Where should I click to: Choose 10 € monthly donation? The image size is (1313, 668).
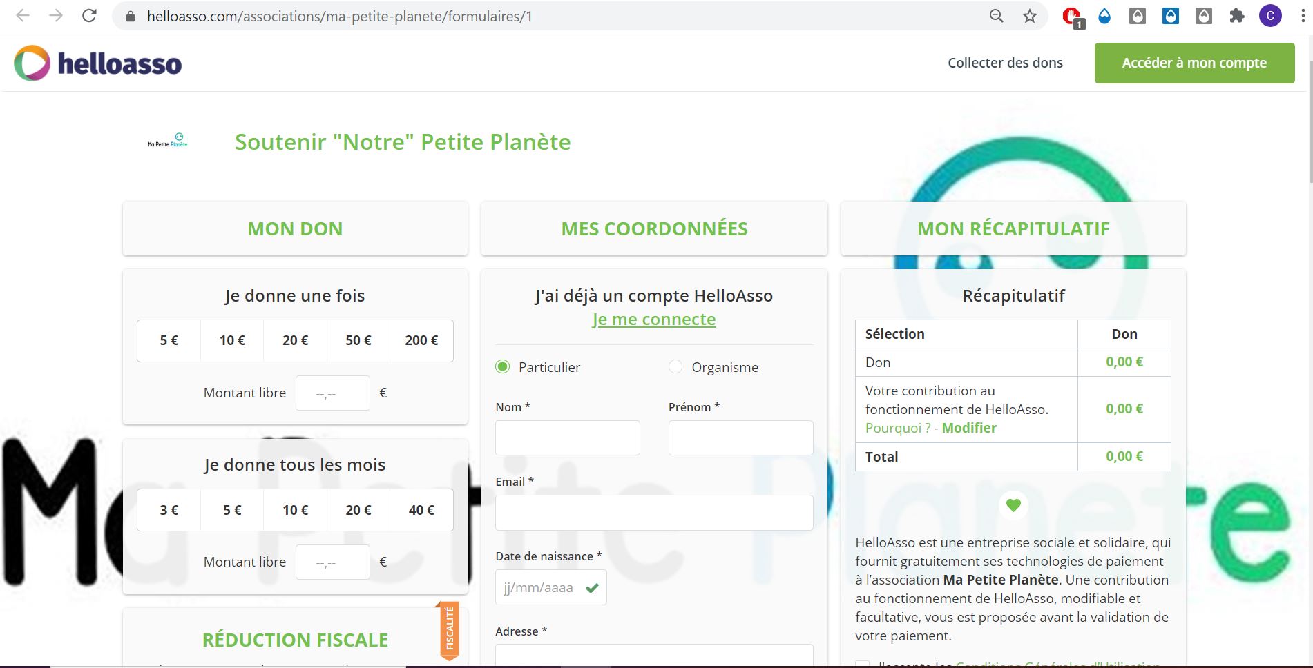pyautogui.click(x=296, y=510)
